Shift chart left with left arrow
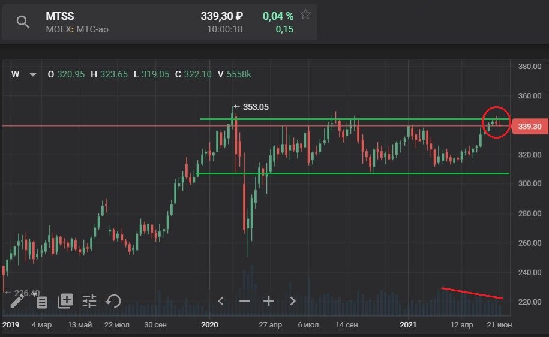The width and height of the screenshot is (549, 337). click(221, 301)
